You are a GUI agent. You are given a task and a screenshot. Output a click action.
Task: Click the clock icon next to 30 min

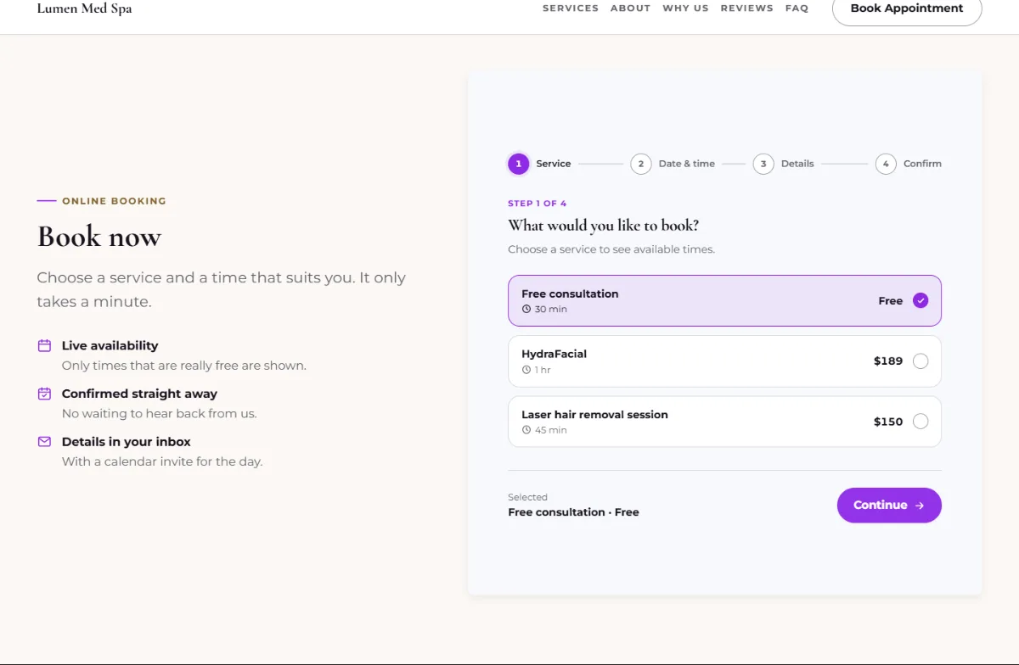tap(526, 310)
